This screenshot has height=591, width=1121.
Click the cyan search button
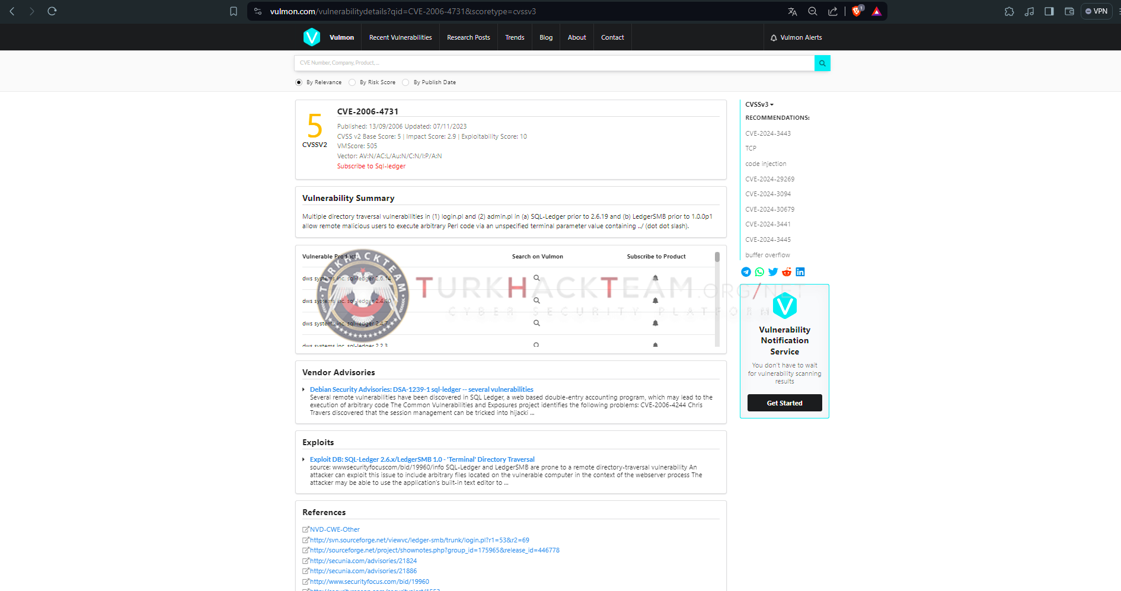[x=822, y=63]
